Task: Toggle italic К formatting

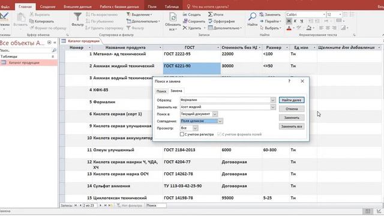Action: coord(295,21)
